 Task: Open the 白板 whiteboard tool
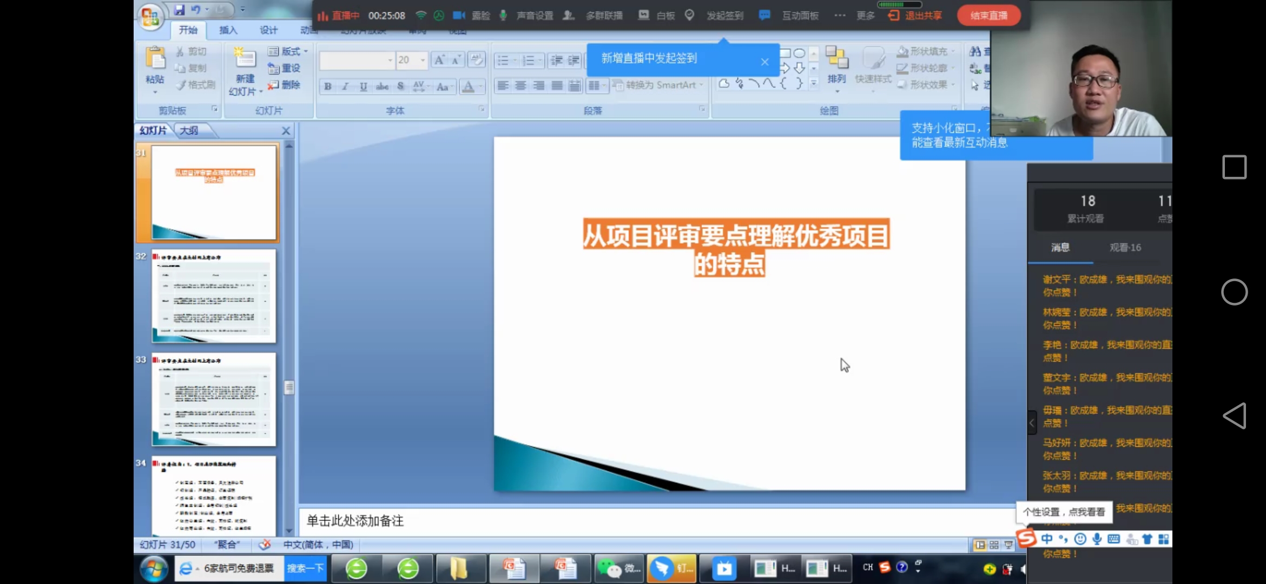pyautogui.click(x=643, y=15)
